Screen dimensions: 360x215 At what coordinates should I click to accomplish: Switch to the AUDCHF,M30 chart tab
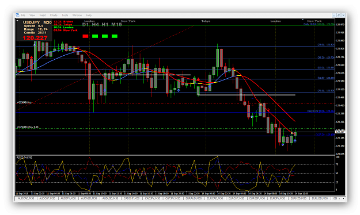tap(47, 198)
